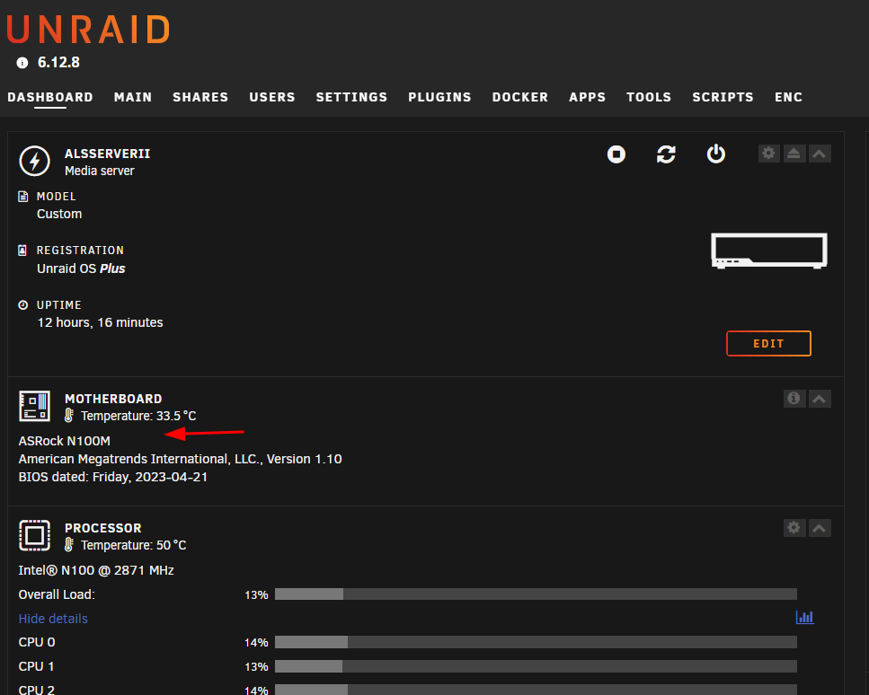Click the 6.12.8 version number

point(58,63)
